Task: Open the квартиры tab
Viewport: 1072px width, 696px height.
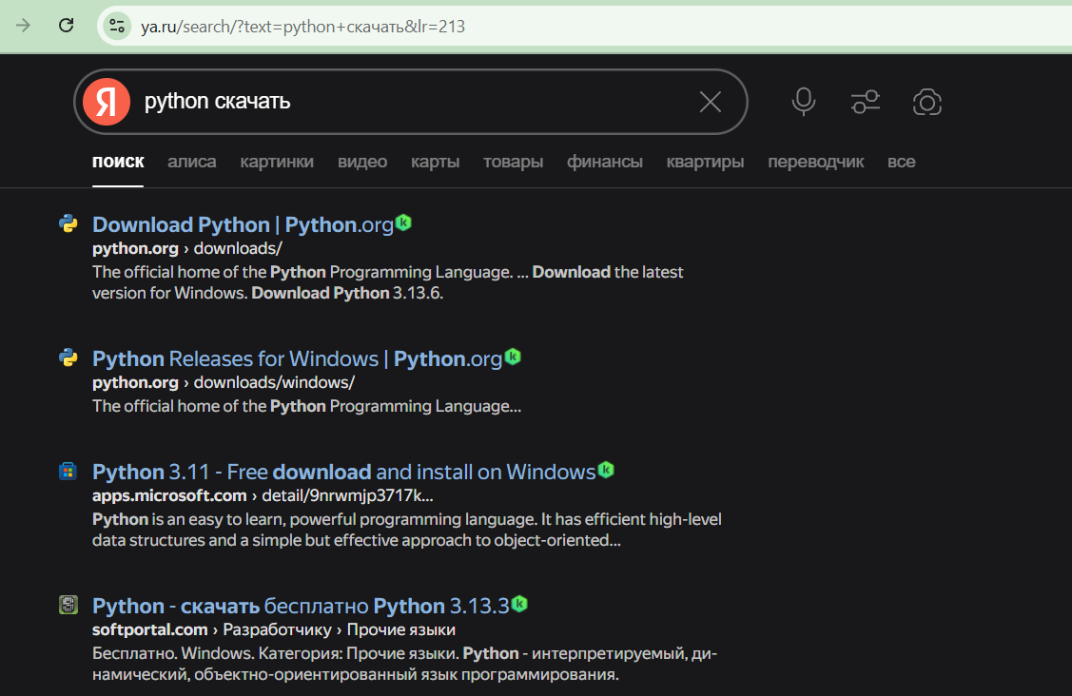Action: [706, 162]
